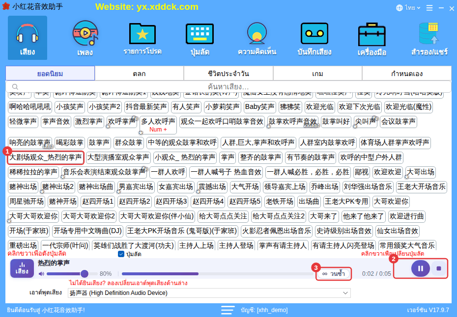Play the 大剧场观众_热烈的掌声 sound
This screenshot has height=317, width=457.
(x=46, y=158)
